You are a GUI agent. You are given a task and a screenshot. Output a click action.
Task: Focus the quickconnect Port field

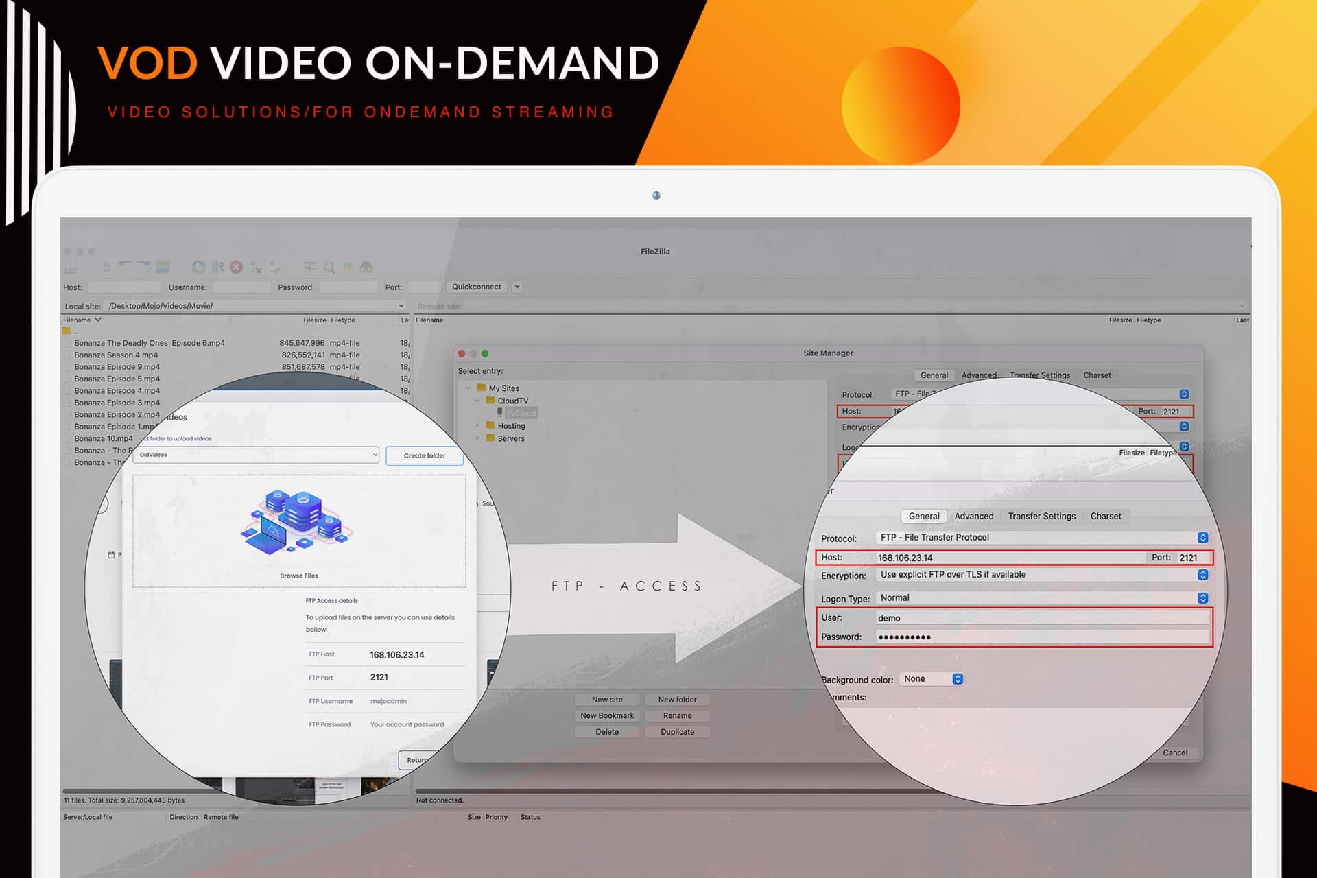423,287
